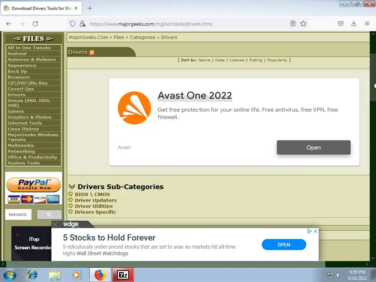Open the Firefox hamburger menu

click(x=367, y=23)
